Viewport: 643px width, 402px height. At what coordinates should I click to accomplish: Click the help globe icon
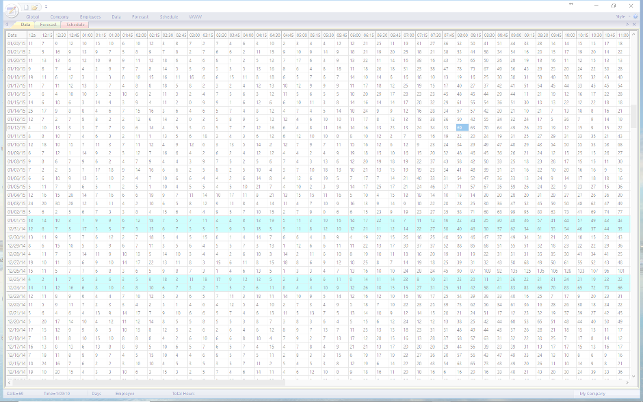[635, 17]
